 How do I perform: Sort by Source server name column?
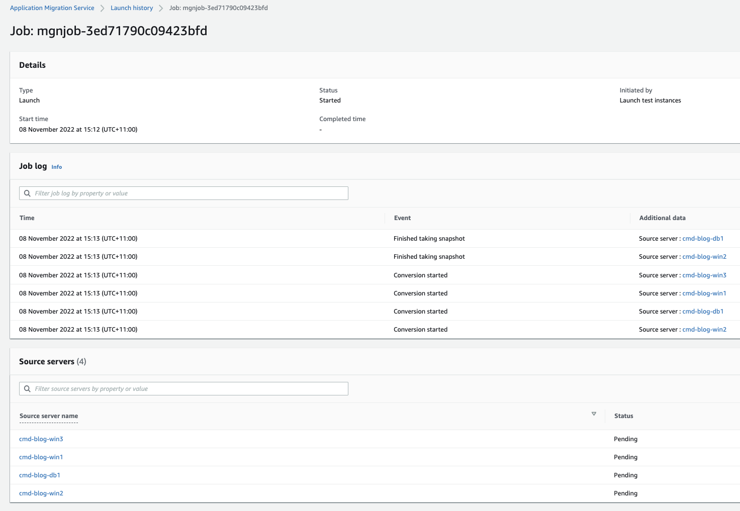pyautogui.click(x=49, y=416)
